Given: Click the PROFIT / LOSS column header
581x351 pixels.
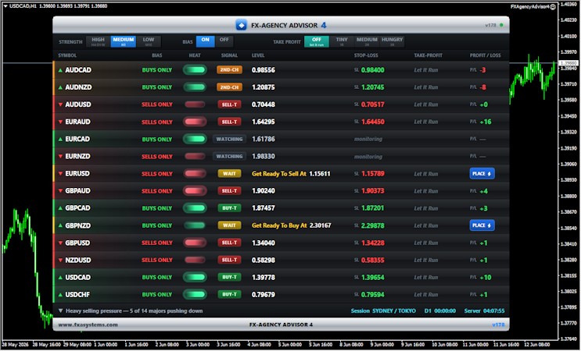Looking at the screenshot, I should (x=485, y=55).
